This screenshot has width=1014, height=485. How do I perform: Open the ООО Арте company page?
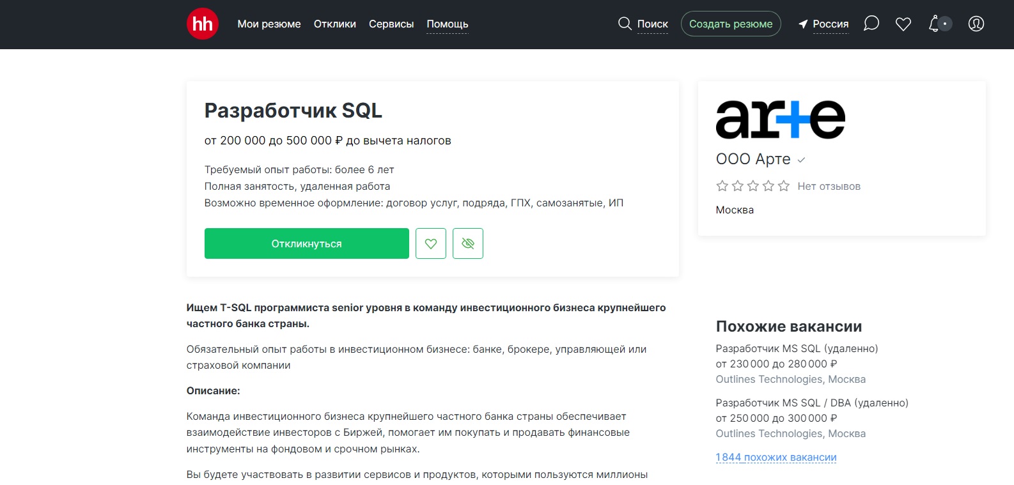(753, 159)
